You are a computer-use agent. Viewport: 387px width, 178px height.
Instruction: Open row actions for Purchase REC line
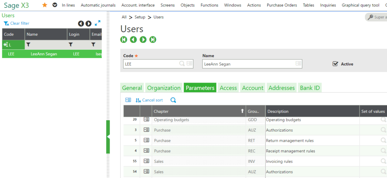coord(146,150)
